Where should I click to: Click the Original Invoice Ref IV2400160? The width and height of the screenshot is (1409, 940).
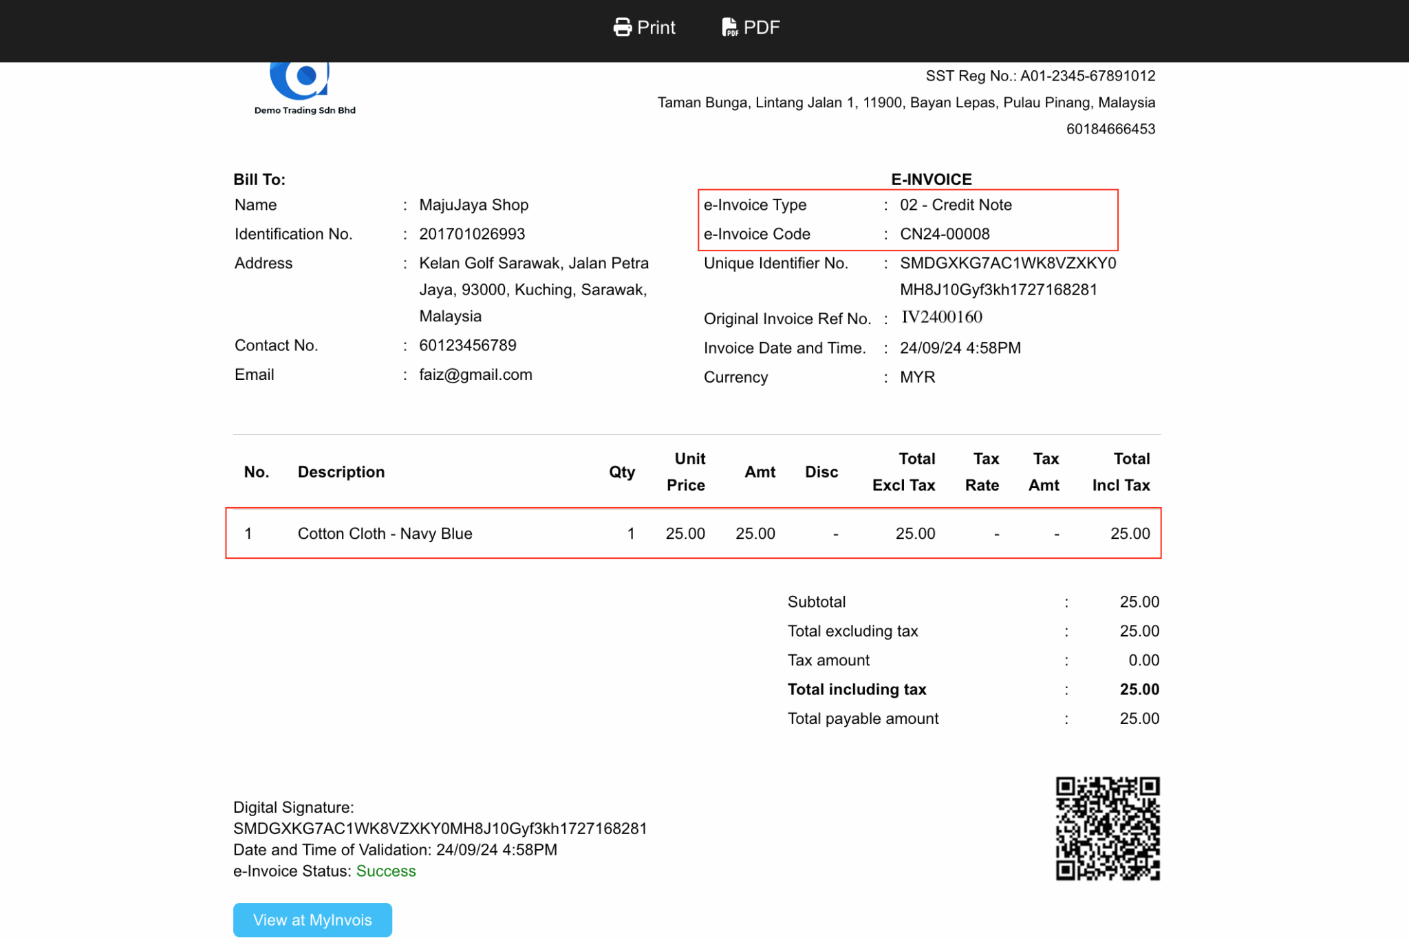tap(941, 317)
